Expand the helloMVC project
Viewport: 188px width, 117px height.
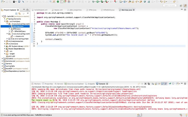2,58
